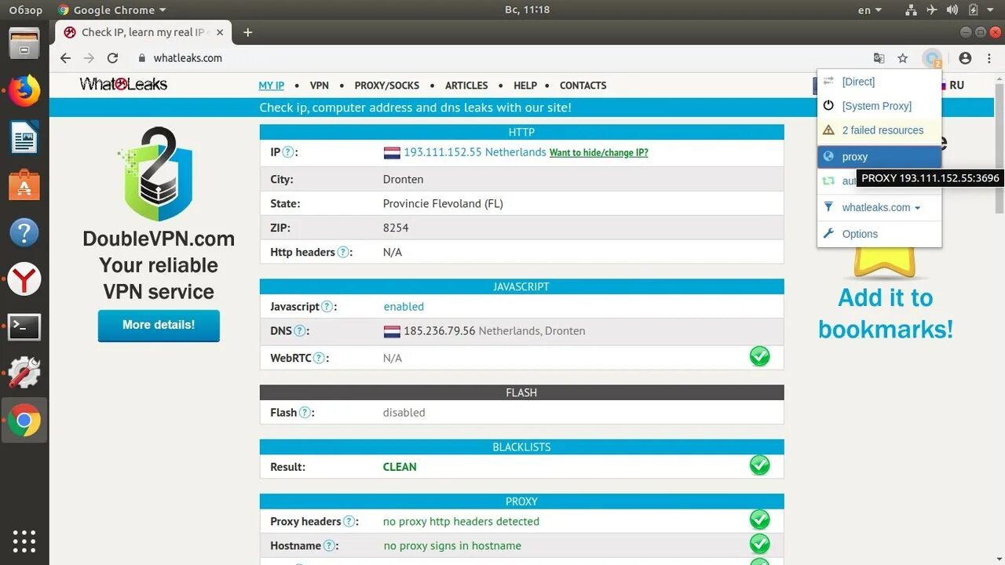Viewport: 1005px width, 565px height.
Task: Select the [System Proxy] option
Action: click(879, 106)
